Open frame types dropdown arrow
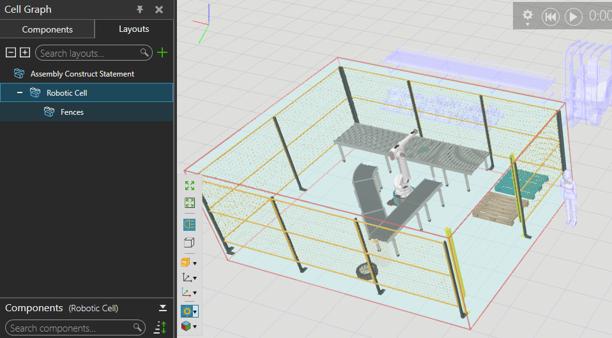This screenshot has width=612, height=338. [x=195, y=278]
